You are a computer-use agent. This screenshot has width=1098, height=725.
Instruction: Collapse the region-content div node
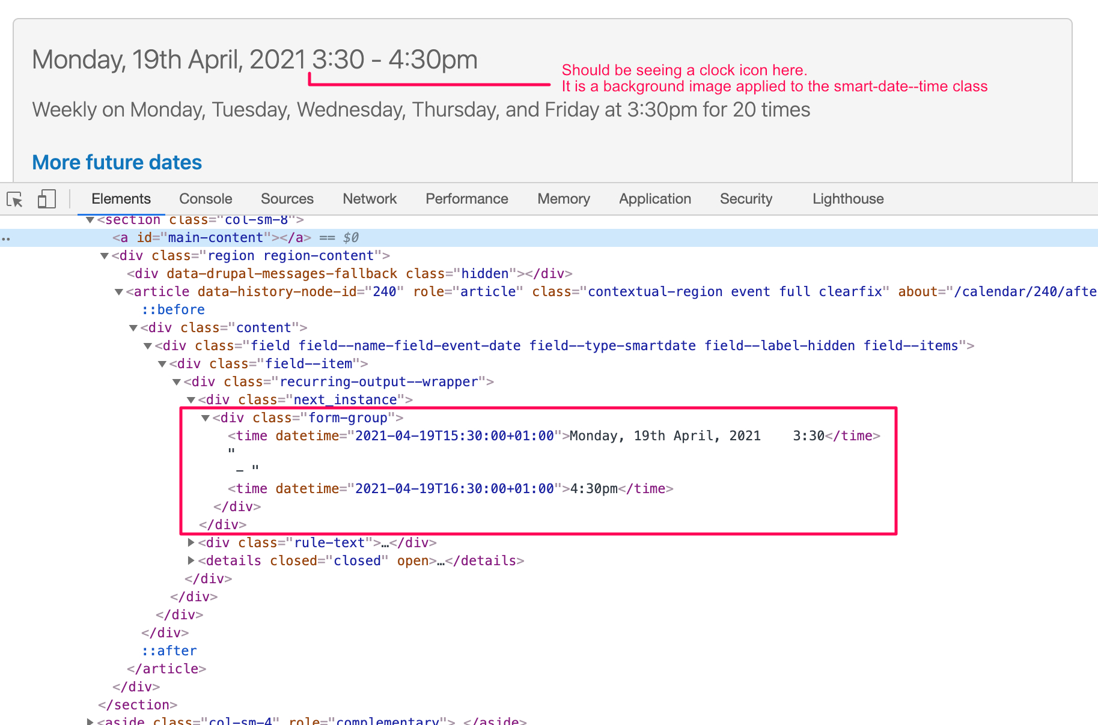click(105, 256)
